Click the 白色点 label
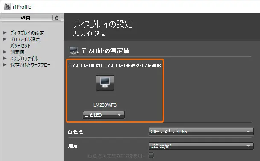Image resolution: width=260 pixels, height=161 pixels. point(76,132)
